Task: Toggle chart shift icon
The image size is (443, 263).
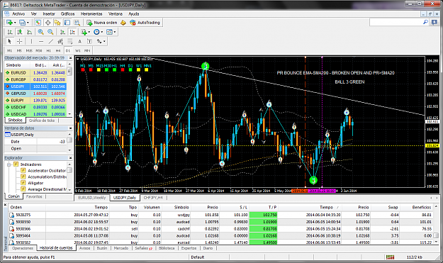Action: [72, 32]
